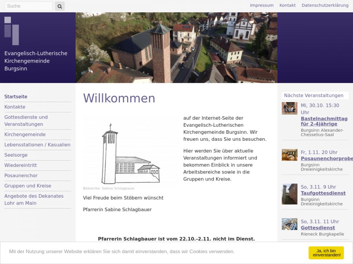Click the aerial church header photo

(176, 48)
